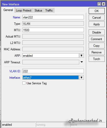Show the Traffic tab
This screenshot has height=128, width=107.
point(49,10)
